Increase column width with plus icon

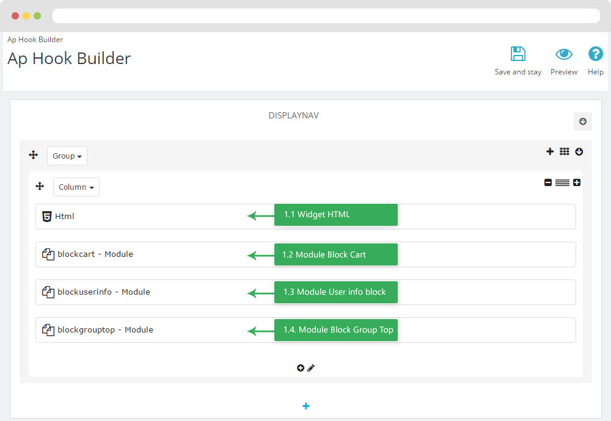pos(577,182)
